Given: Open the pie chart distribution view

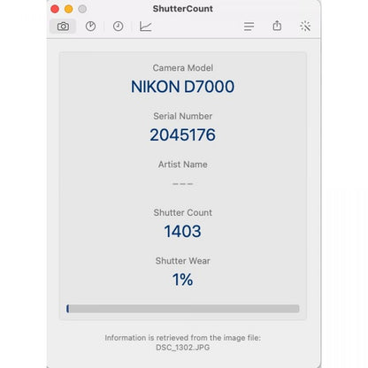Looking at the screenshot, I should point(90,27).
